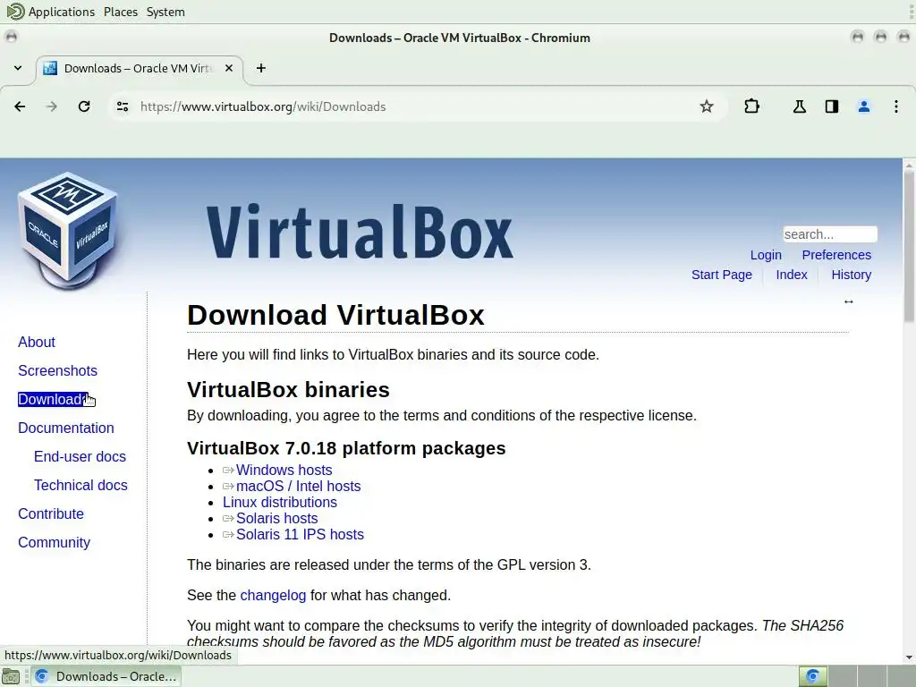916x687 pixels.
Task: Click the wiki search box
Action: pos(830,234)
